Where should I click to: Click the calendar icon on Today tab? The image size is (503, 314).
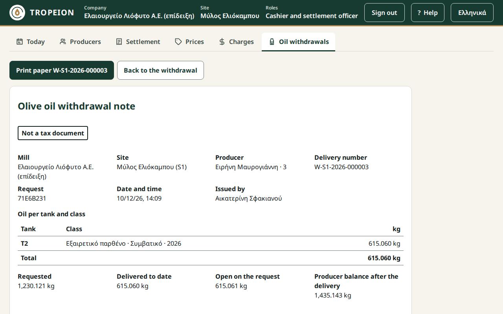[20, 42]
